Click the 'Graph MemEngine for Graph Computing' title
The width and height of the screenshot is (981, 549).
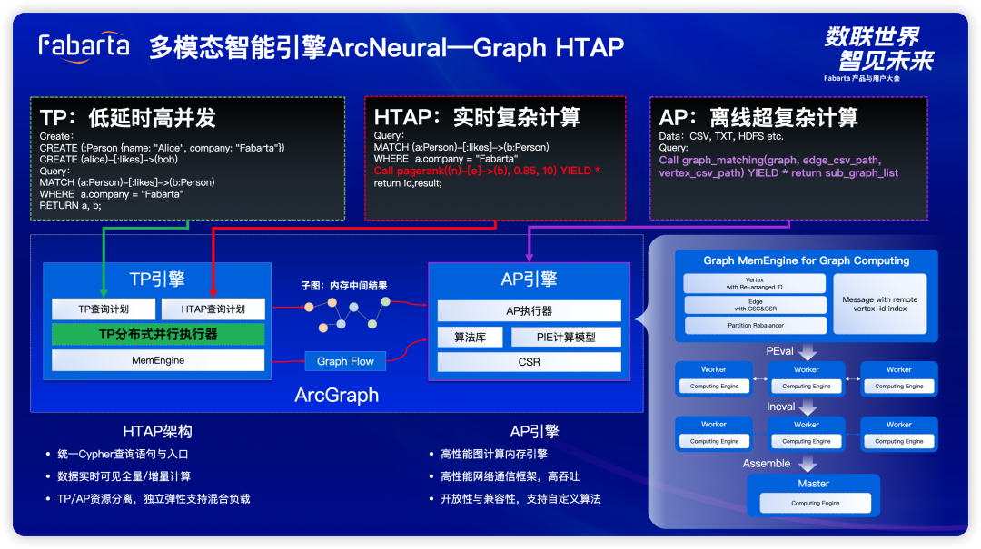pyautogui.click(x=807, y=260)
